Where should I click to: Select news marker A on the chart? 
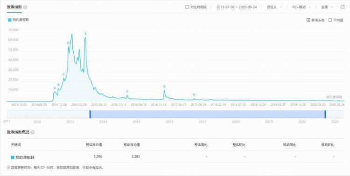55,88
